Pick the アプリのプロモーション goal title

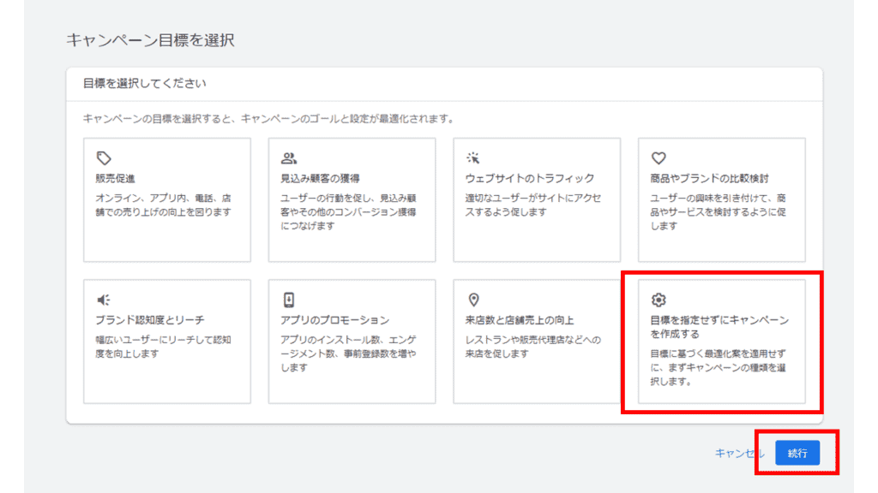pos(335,320)
